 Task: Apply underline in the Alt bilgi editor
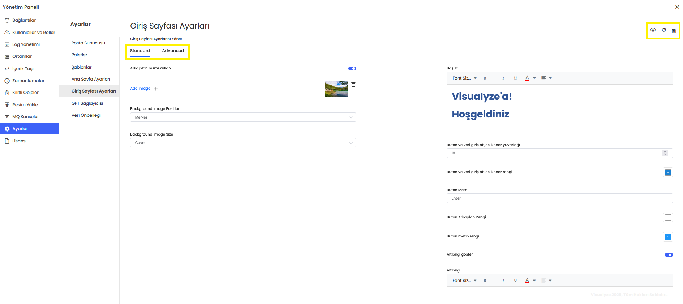click(x=515, y=281)
